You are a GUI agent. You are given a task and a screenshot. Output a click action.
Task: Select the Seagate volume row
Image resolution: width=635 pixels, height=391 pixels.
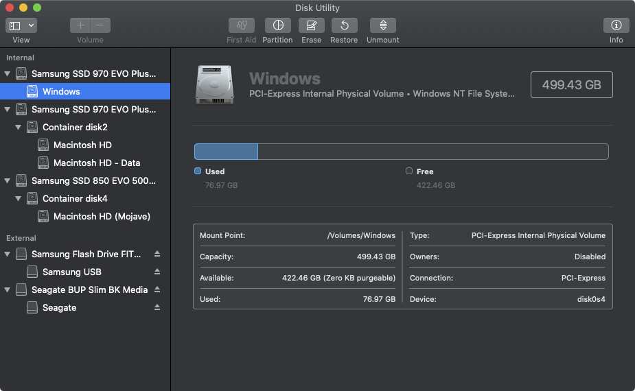[x=85, y=307]
